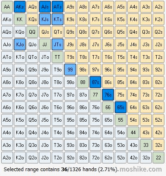Toggle the JTs hand cell

point(57,45)
